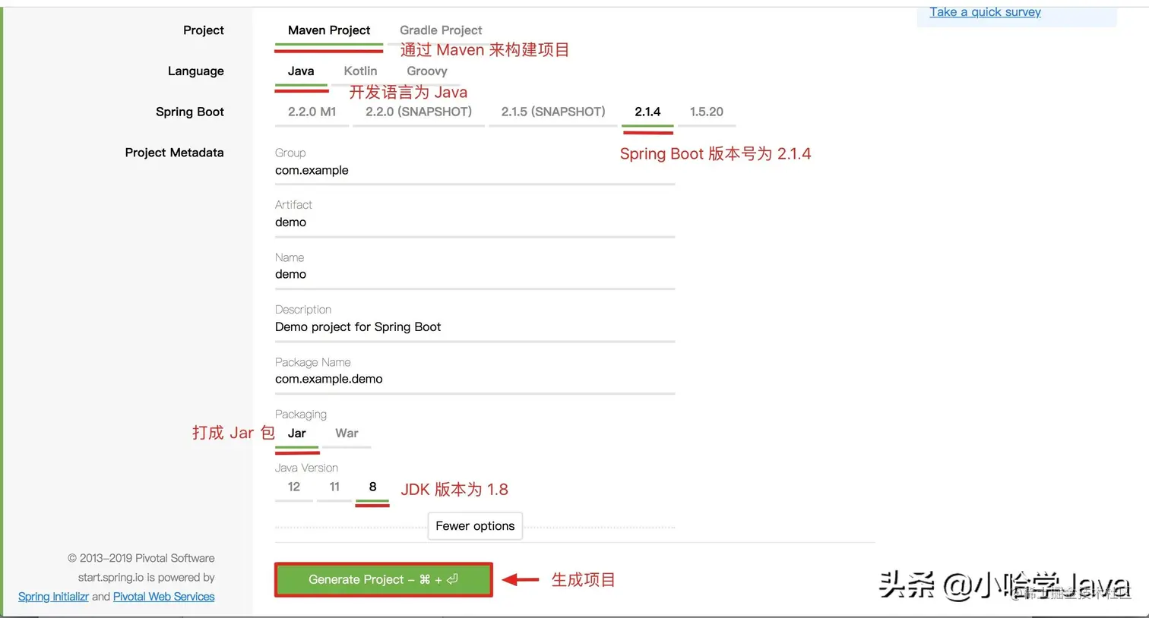
Task: Choose Kotlin as the language
Action: point(360,71)
